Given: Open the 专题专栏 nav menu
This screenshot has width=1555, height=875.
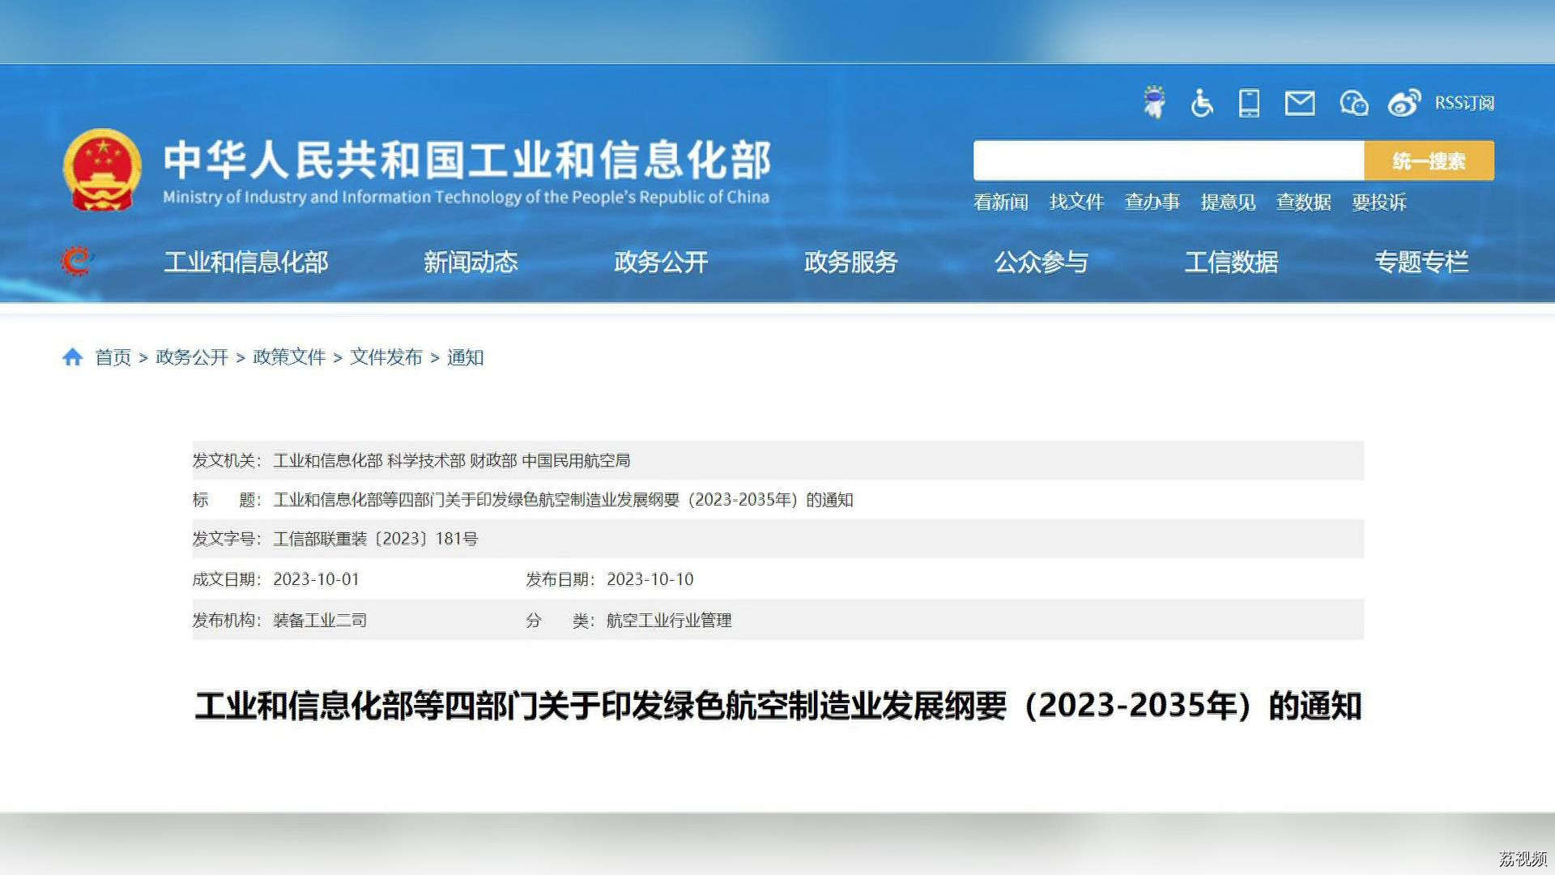Looking at the screenshot, I should 1422,262.
